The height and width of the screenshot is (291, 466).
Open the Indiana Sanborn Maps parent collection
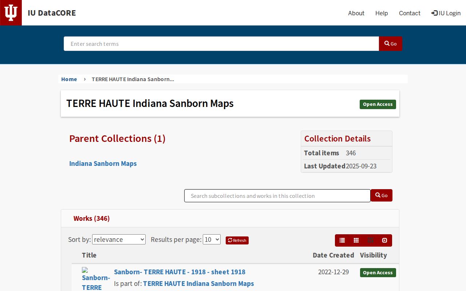pos(103,163)
